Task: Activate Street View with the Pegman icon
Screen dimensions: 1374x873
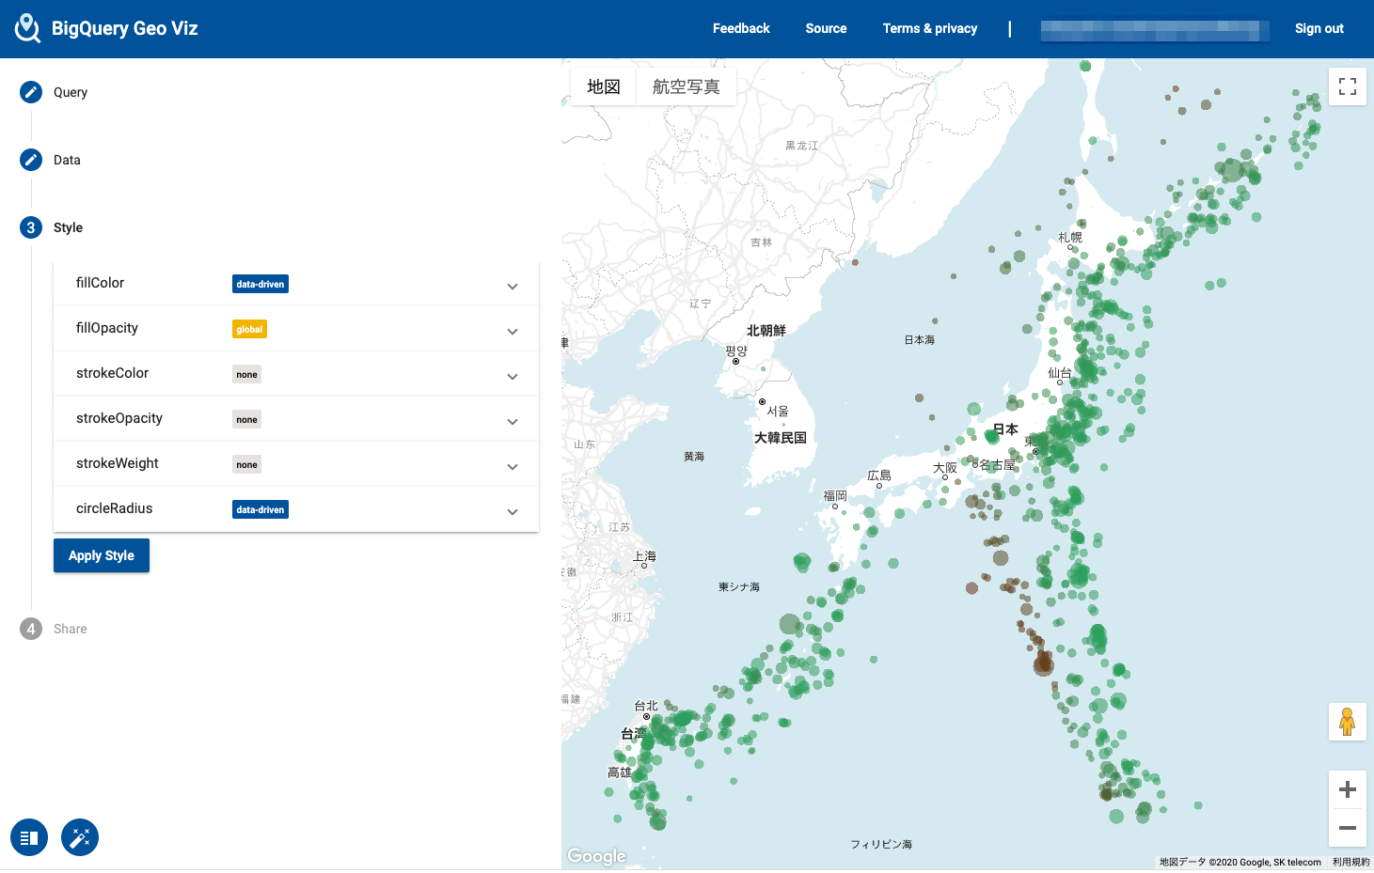Action: [1347, 722]
